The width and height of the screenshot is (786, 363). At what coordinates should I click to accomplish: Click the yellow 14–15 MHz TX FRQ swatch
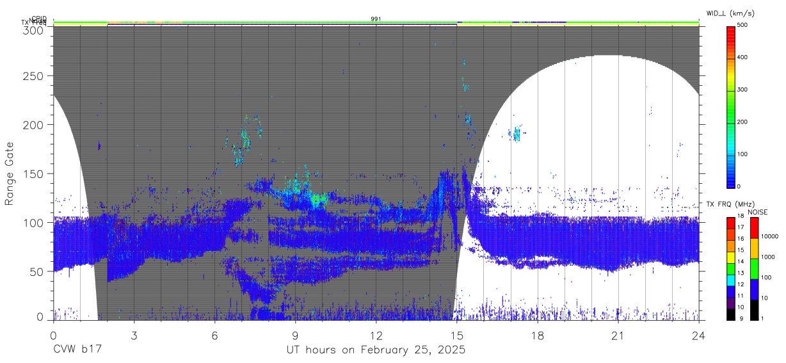(x=731, y=257)
